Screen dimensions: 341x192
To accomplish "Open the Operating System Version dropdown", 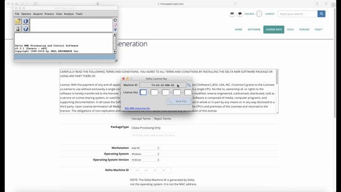I will click(x=145, y=160).
